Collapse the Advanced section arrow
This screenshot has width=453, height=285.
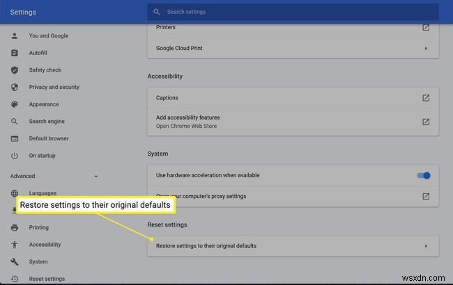pyautogui.click(x=96, y=176)
